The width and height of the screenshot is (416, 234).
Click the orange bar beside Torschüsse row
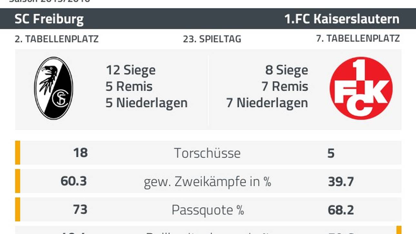tap(17, 152)
